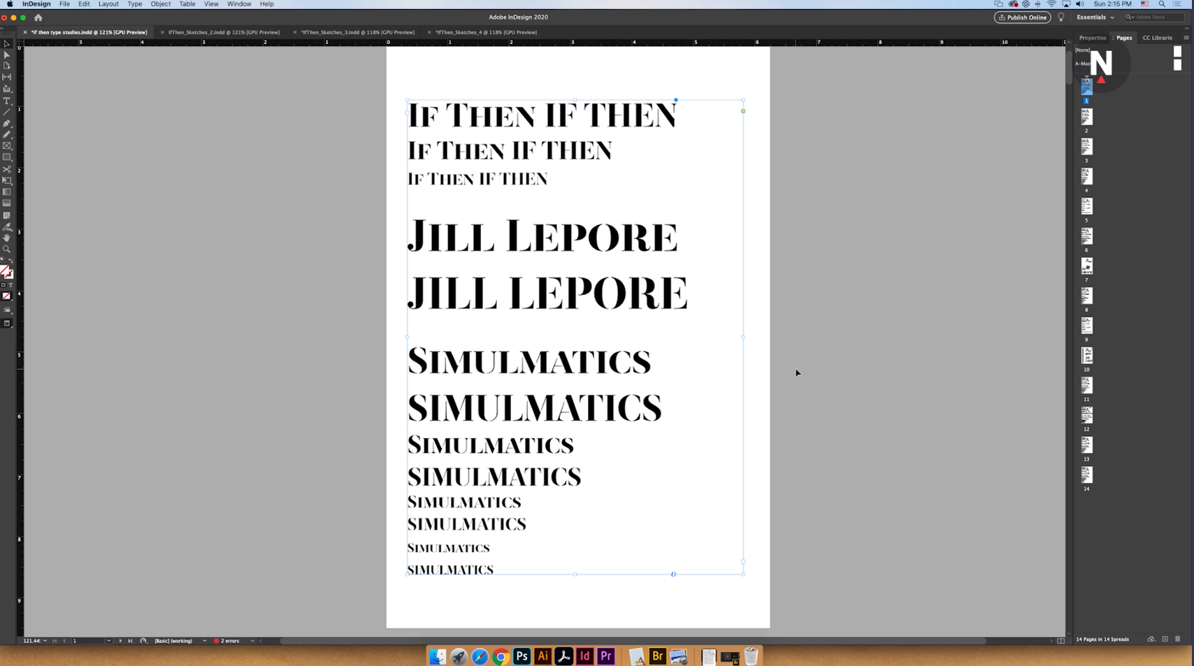Click the new page icon in Pages panel
This screenshot has width=1194, height=666.
point(1165,639)
